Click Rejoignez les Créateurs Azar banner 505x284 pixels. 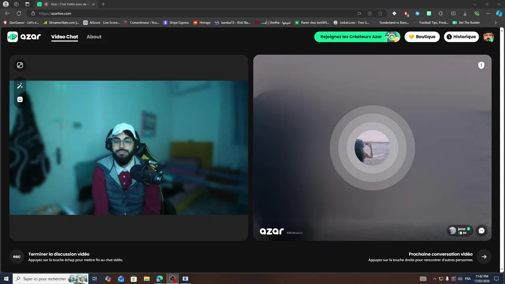(357, 37)
